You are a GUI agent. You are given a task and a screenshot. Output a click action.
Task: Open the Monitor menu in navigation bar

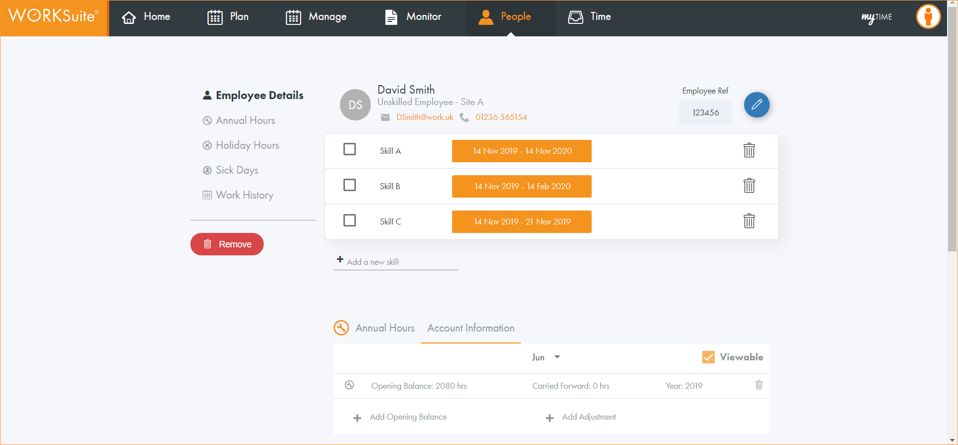point(413,17)
